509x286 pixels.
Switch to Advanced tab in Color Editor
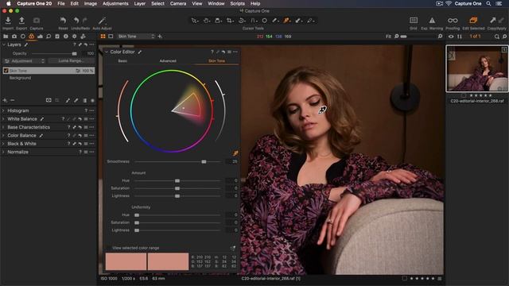point(168,61)
